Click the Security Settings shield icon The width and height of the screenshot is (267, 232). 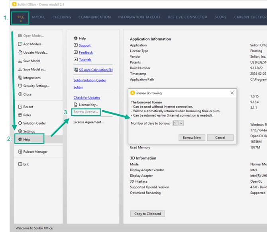(x=20, y=86)
